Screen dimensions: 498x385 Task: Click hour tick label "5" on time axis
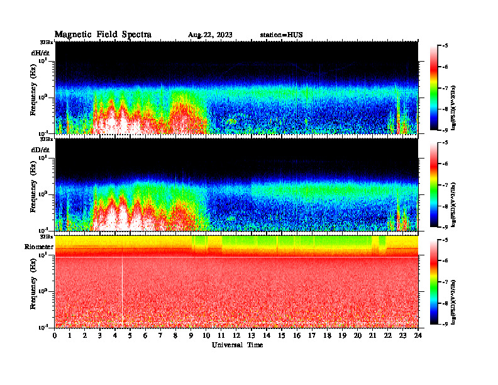pos(130,336)
